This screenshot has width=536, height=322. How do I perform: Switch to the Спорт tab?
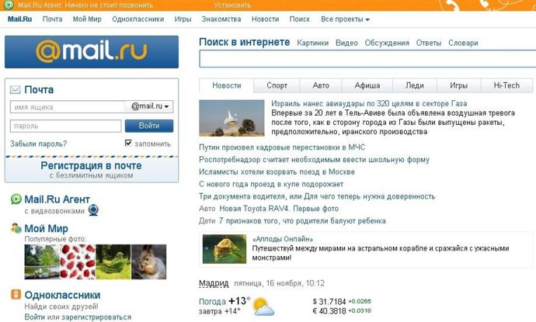coord(277,85)
